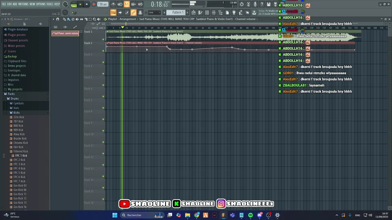Open the snap selector dropdown showing Line
392x220 pixels.
(x=154, y=13)
